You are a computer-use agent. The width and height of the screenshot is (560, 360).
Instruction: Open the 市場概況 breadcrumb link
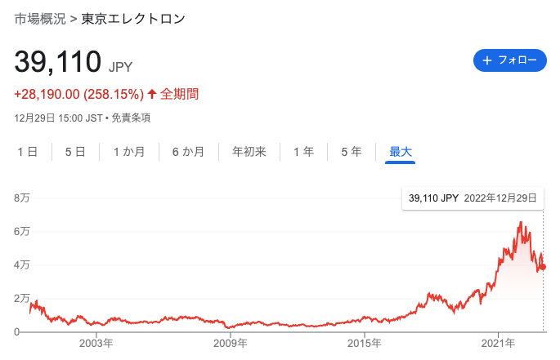40,18
